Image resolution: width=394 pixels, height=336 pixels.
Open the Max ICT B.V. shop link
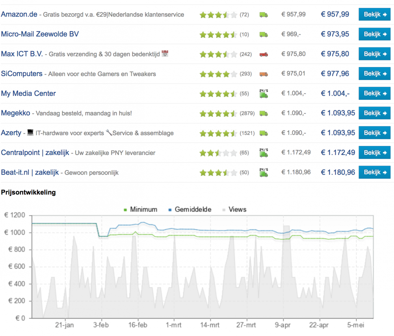pos(22,54)
